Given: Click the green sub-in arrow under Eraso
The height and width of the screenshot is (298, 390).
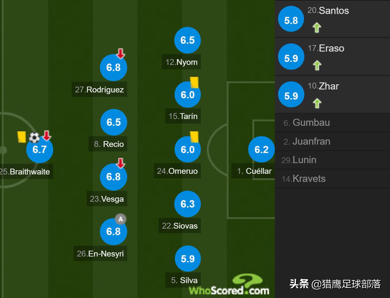Looking at the screenshot, I should (317, 66).
